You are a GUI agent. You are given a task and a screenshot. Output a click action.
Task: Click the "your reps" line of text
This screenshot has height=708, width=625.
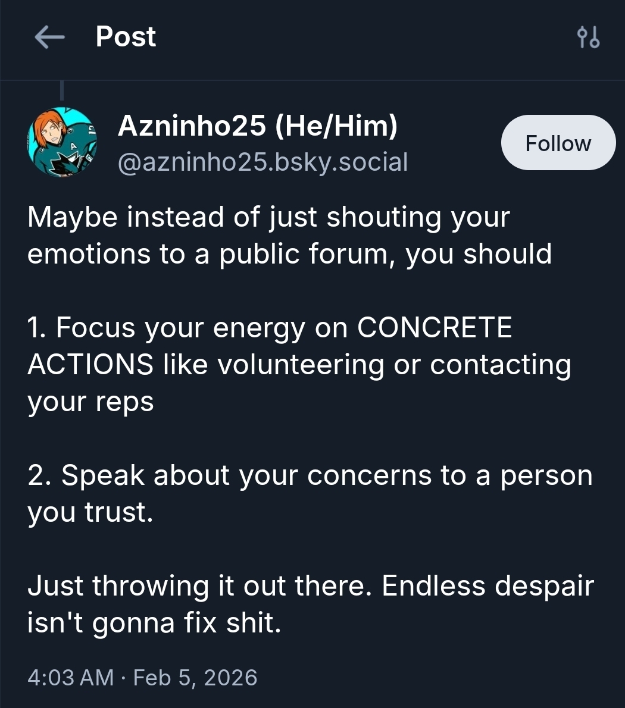[x=90, y=402]
